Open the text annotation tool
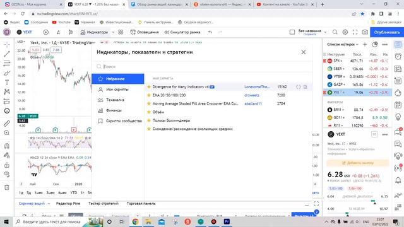This screenshot has width=404, height=227. [7, 83]
